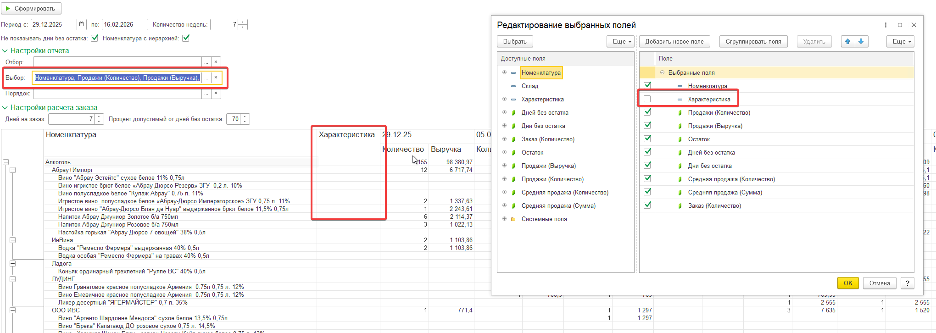
Task: Maximize the Редактирование выбранных полей dialog
Action: pos(900,25)
